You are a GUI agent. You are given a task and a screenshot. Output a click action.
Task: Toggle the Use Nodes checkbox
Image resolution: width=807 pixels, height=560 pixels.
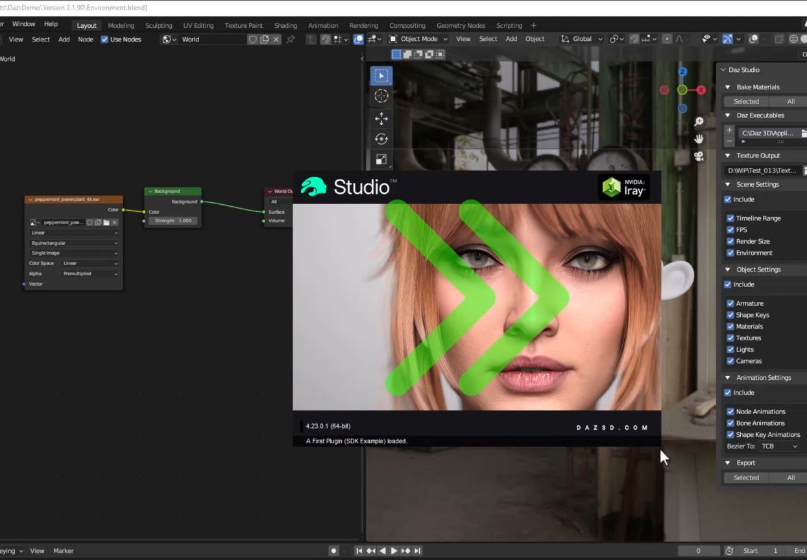(104, 40)
